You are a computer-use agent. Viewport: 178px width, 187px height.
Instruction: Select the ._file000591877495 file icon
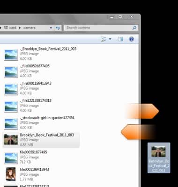click(x=11, y=72)
